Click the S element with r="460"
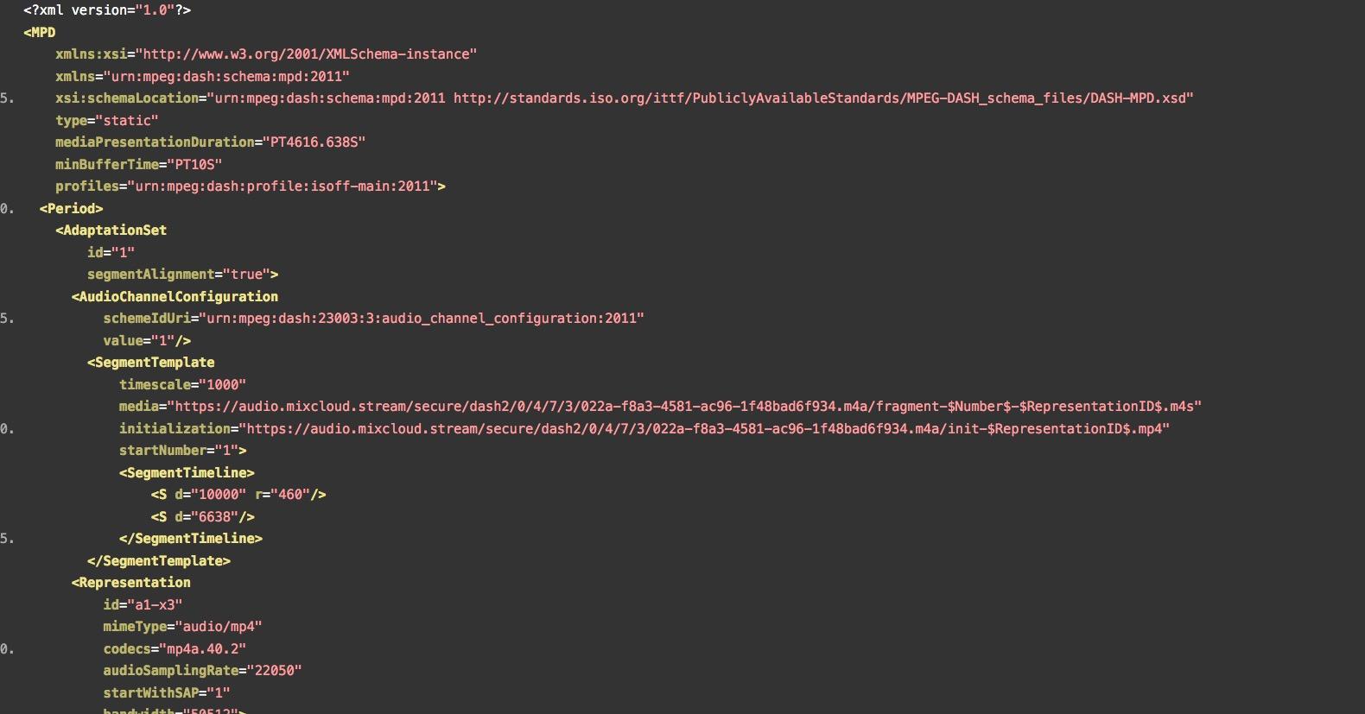The image size is (1365, 714). (238, 495)
